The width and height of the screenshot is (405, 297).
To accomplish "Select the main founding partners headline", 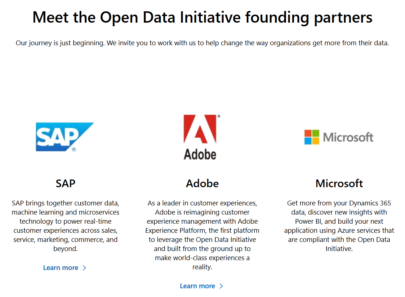I will 202,17.
